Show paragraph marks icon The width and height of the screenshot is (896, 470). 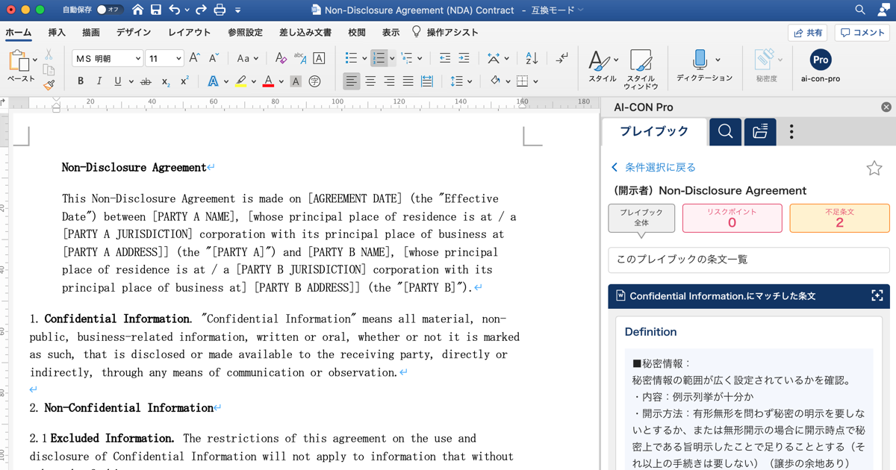click(x=561, y=58)
